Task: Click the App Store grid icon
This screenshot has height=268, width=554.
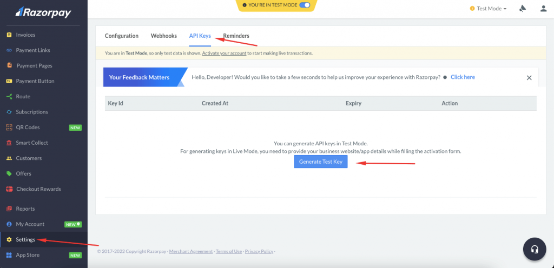Action: coord(9,255)
